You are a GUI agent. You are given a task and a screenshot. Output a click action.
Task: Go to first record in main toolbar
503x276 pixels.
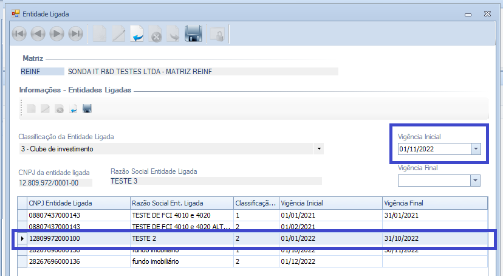[x=19, y=33]
